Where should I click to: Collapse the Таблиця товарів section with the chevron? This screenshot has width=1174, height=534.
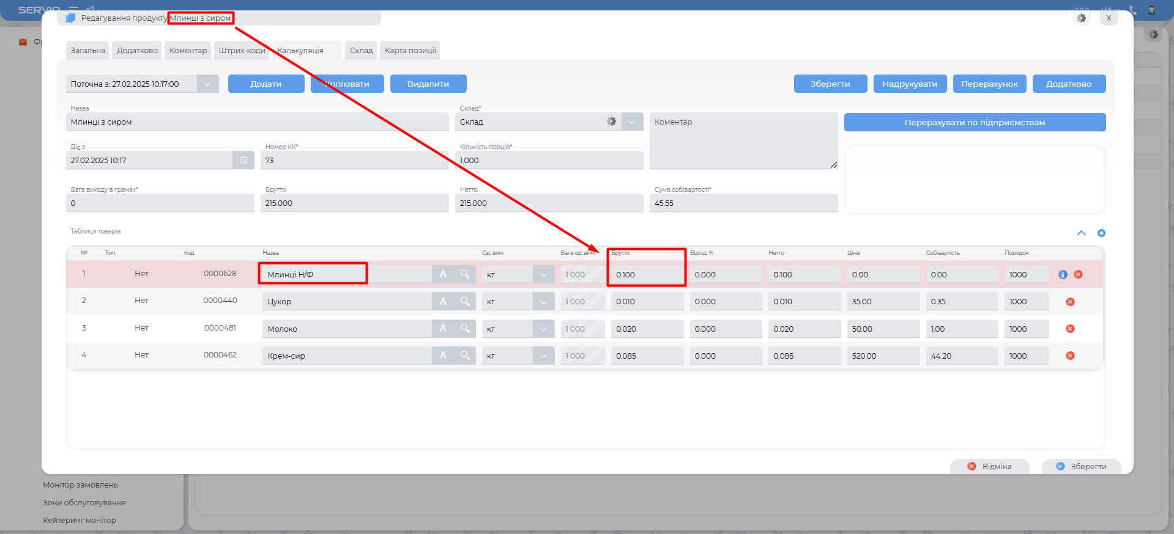pyautogui.click(x=1081, y=233)
